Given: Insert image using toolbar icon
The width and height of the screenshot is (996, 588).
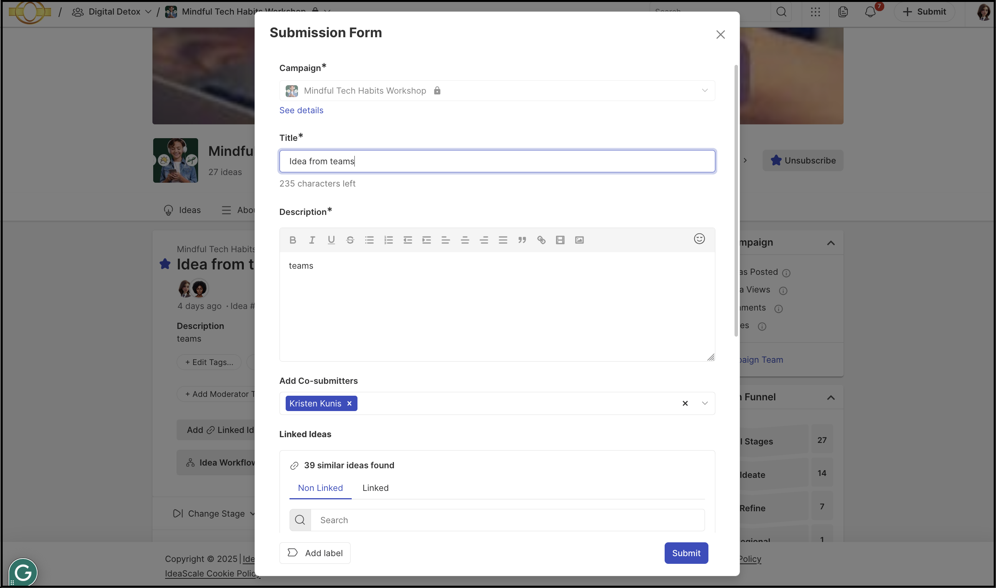Looking at the screenshot, I should coord(579,240).
